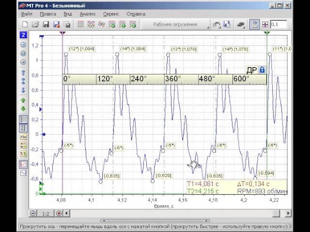This screenshot has height=232, width=310.
Task: Click the grid crosshair icon beside 0,1 field
Action: (265, 25)
